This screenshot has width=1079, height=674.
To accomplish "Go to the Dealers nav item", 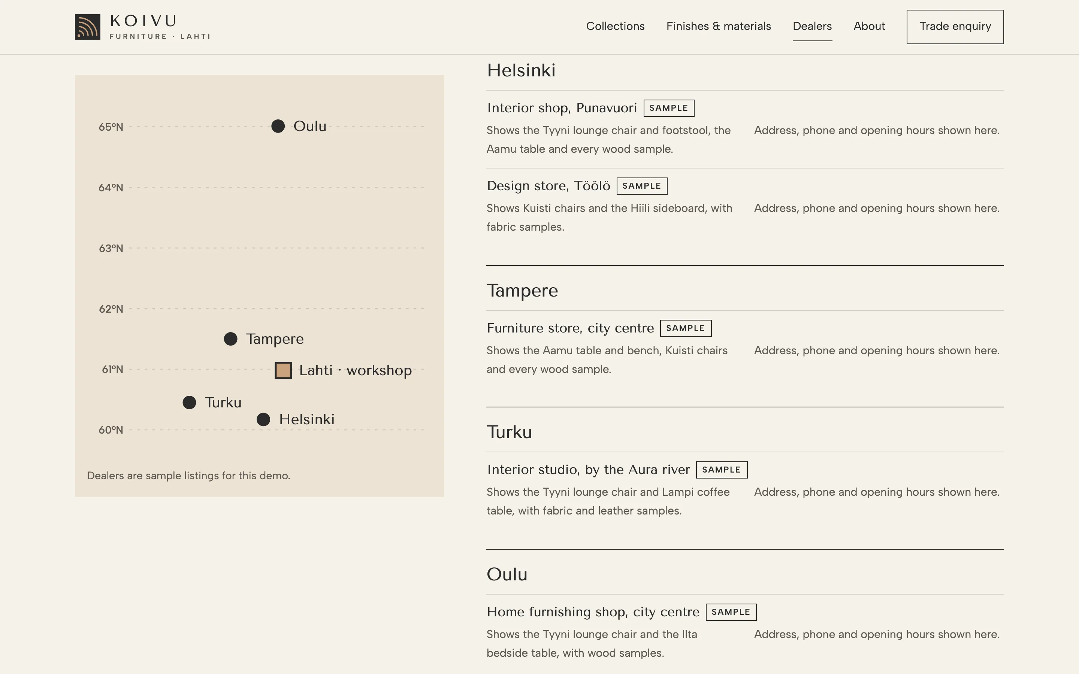I will [812, 26].
